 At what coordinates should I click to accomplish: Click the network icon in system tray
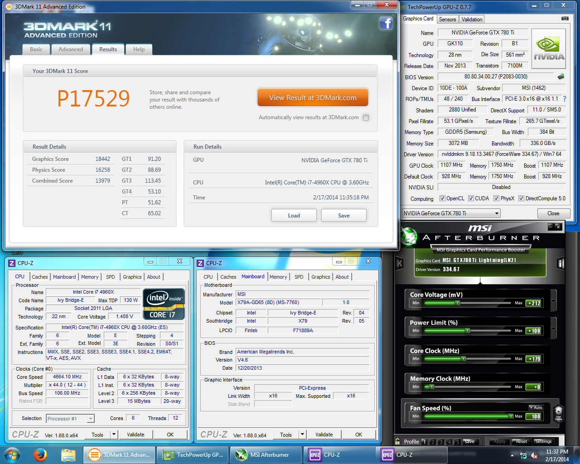point(523,455)
